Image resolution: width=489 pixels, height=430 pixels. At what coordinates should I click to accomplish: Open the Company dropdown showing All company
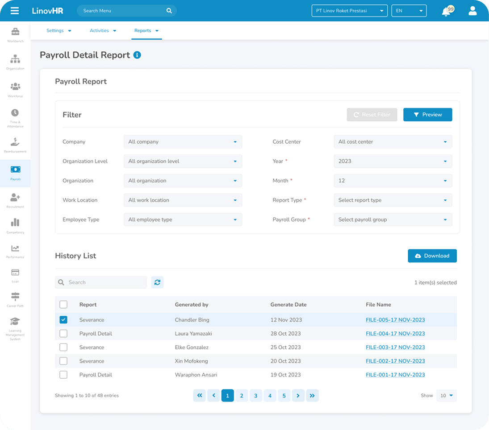click(183, 141)
